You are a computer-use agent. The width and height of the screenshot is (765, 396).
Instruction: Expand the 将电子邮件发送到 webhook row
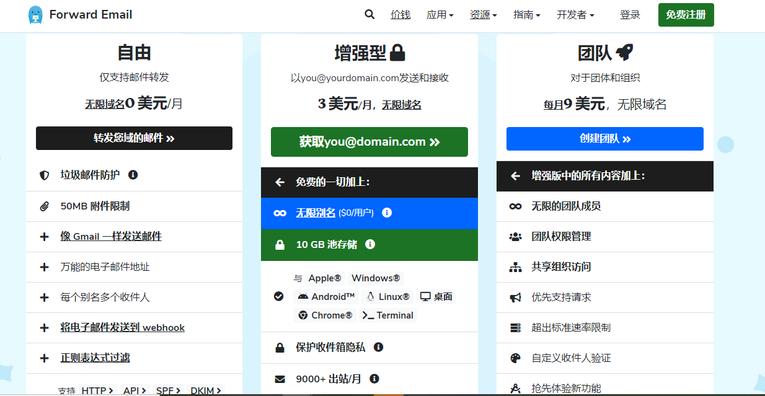134,328
